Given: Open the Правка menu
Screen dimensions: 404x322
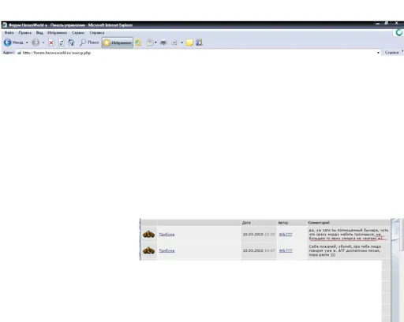Looking at the screenshot, I should [25, 33].
